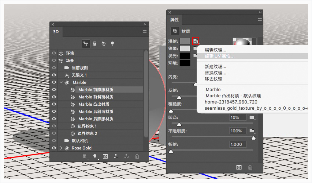
Task: Hide the Rose Gold mesh
Action: pos(54,148)
